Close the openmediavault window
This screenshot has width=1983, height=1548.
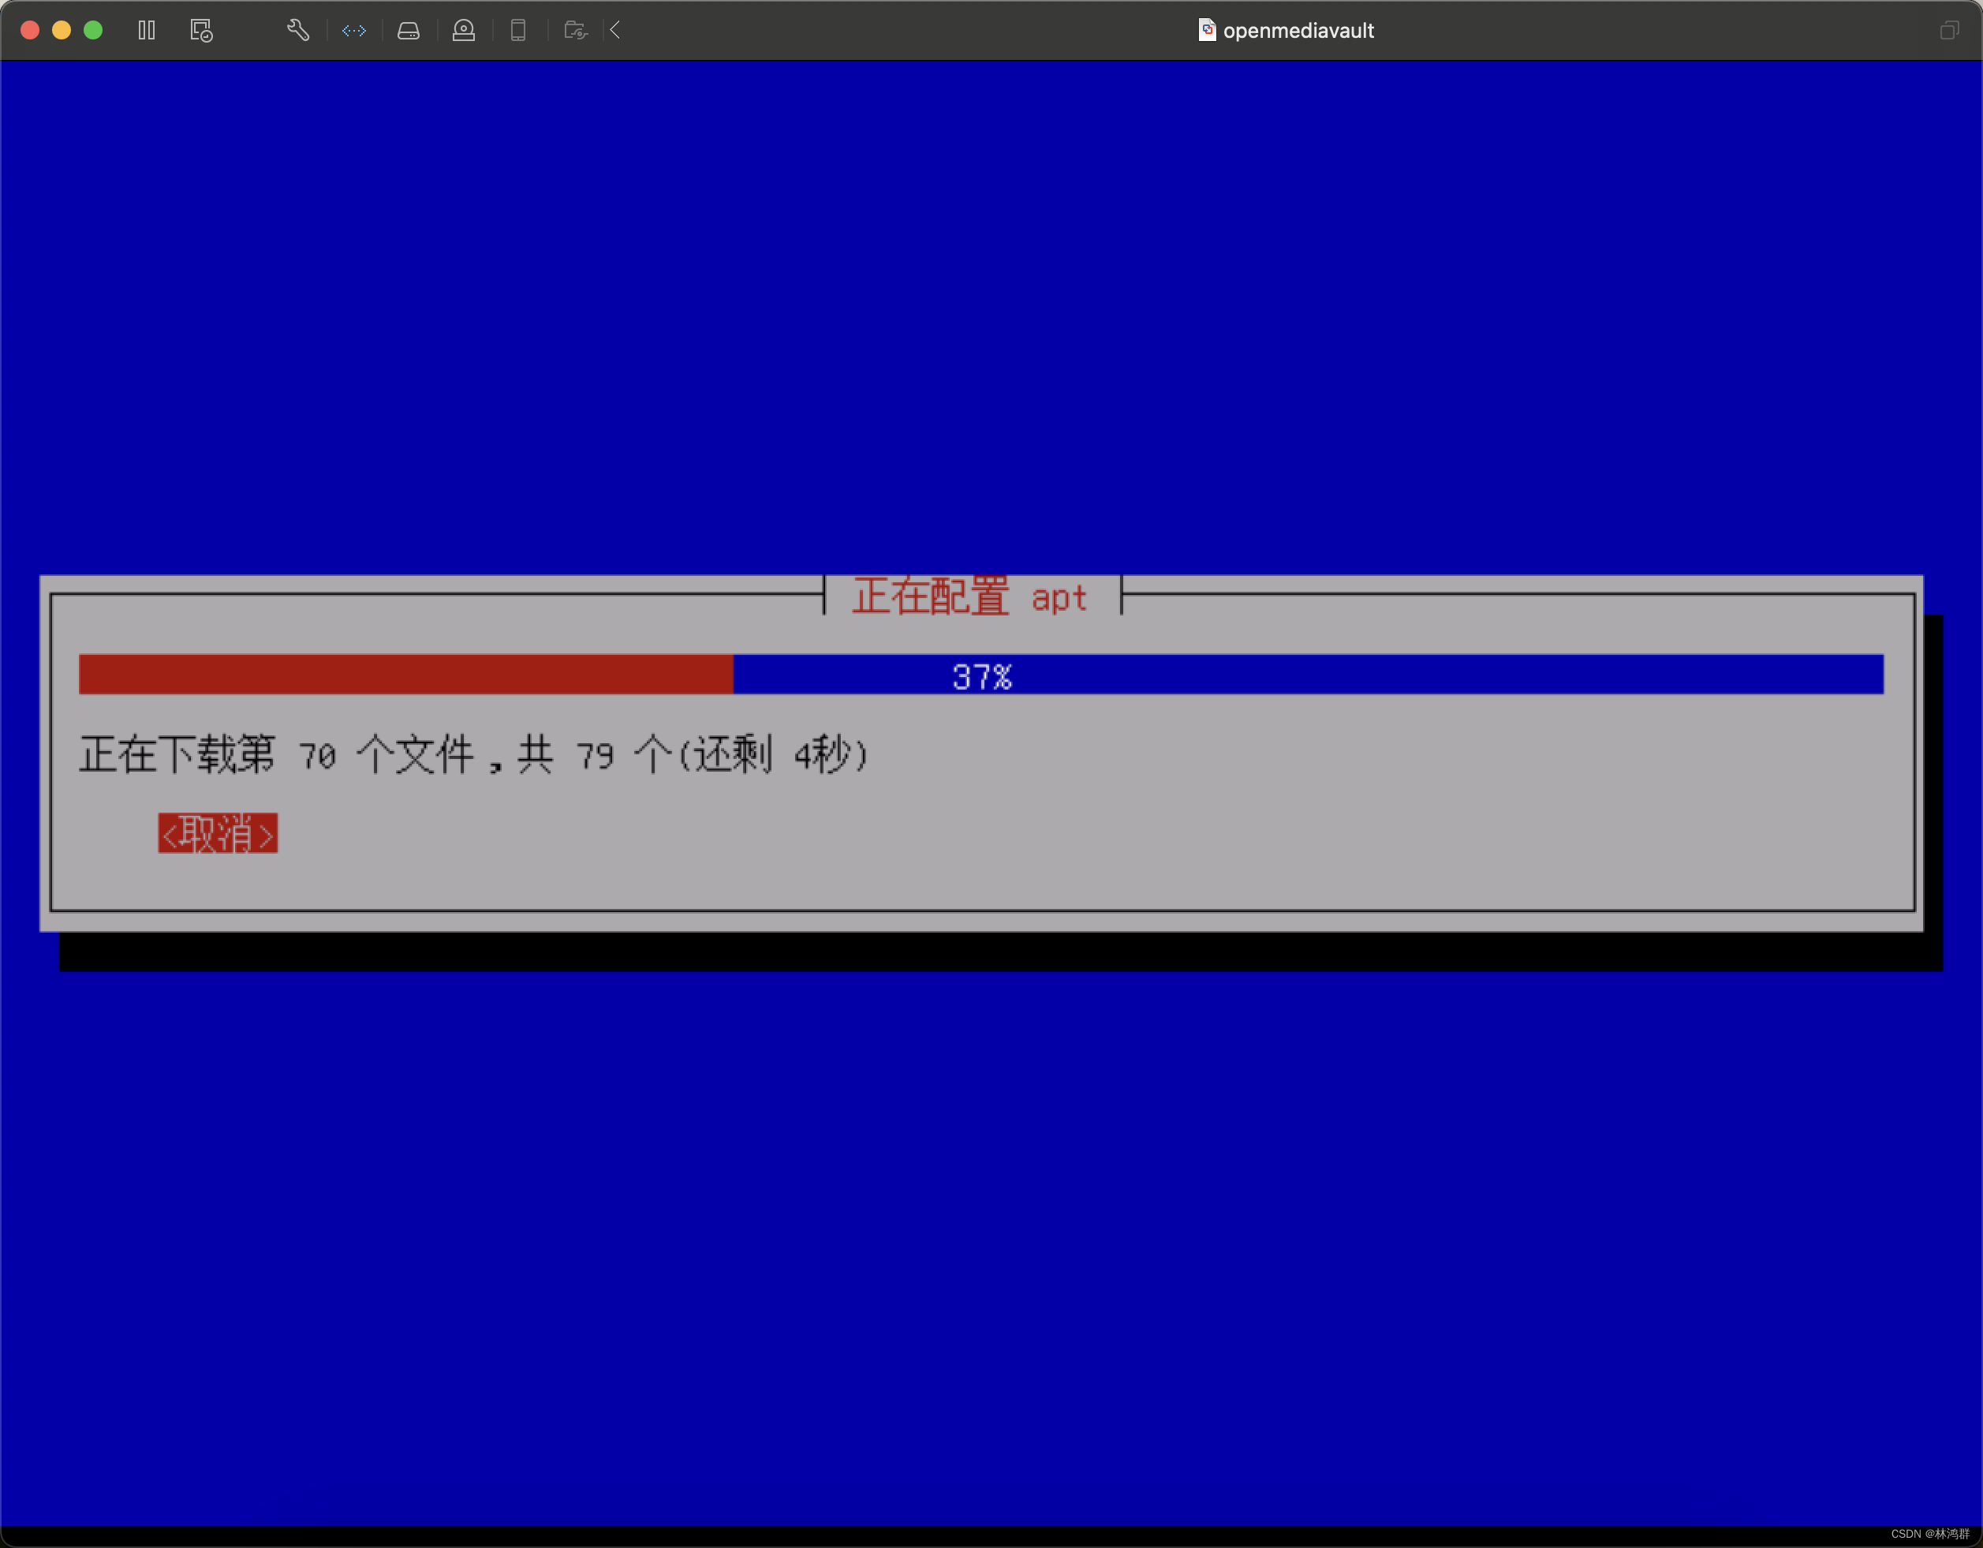click(x=30, y=30)
